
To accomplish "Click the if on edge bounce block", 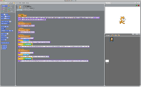I will point(5,43).
